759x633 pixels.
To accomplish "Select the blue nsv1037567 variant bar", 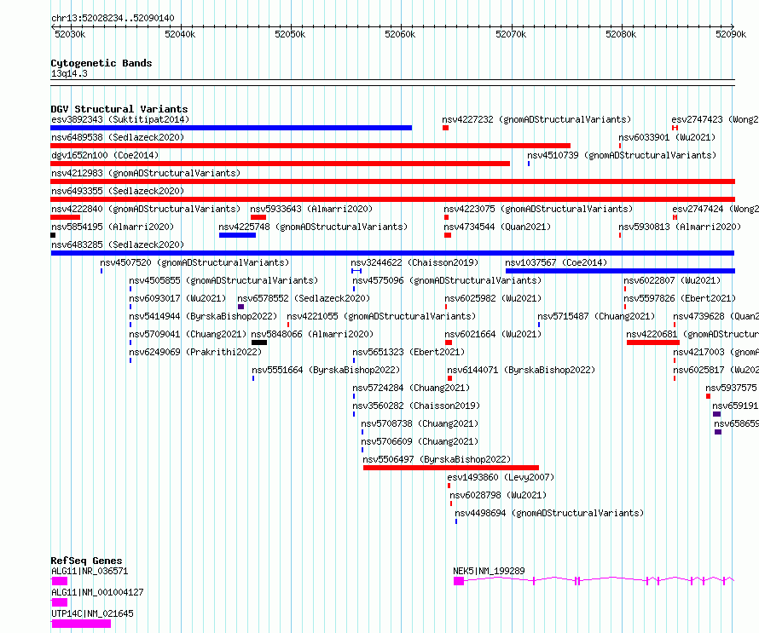I will click(620, 271).
